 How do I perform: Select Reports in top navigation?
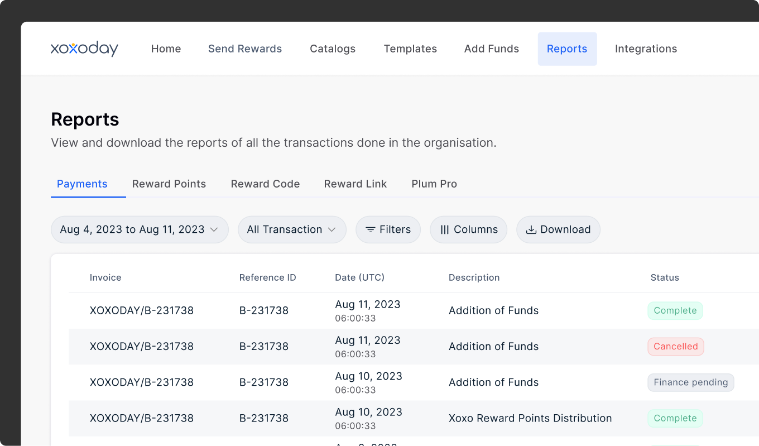(x=567, y=49)
